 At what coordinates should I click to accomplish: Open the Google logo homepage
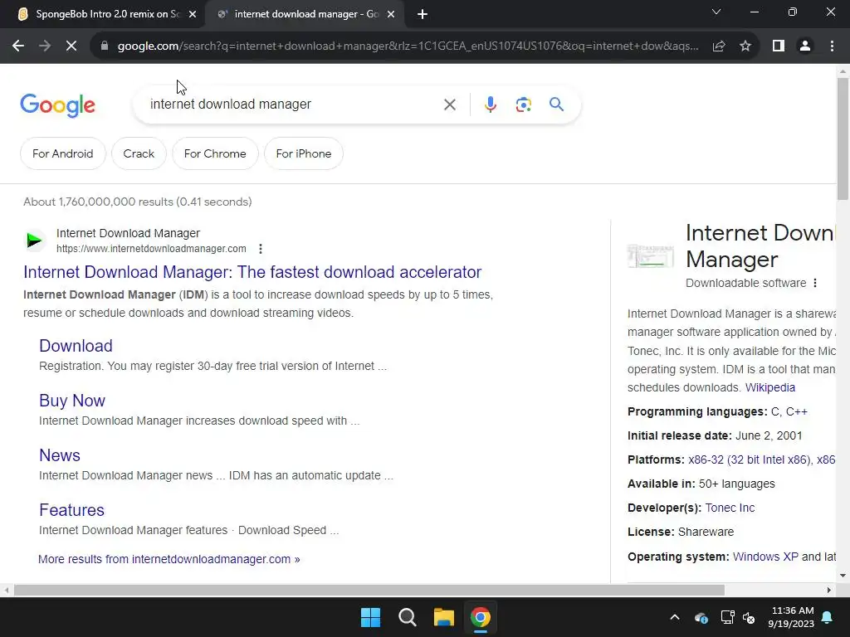click(x=57, y=105)
